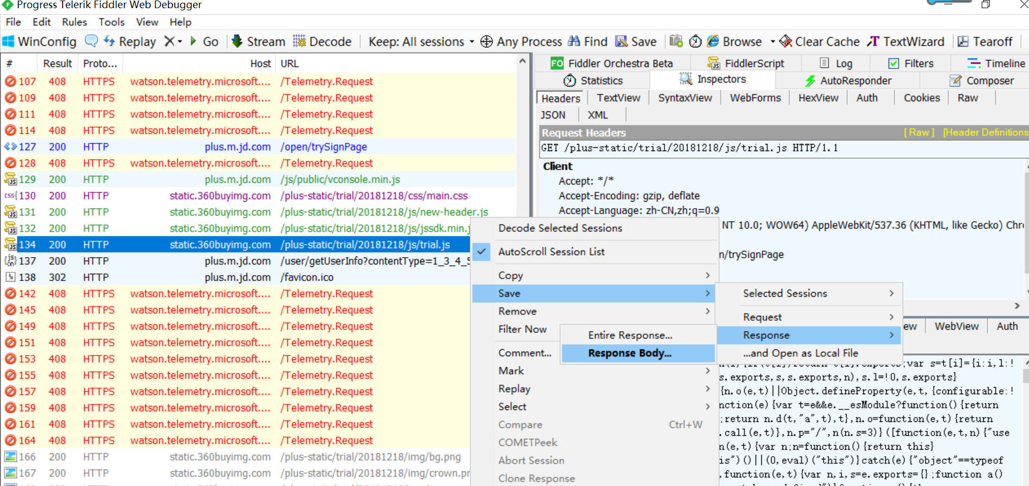This screenshot has width=1029, height=486.
Task: Switch to the HexView tab
Action: (x=819, y=98)
